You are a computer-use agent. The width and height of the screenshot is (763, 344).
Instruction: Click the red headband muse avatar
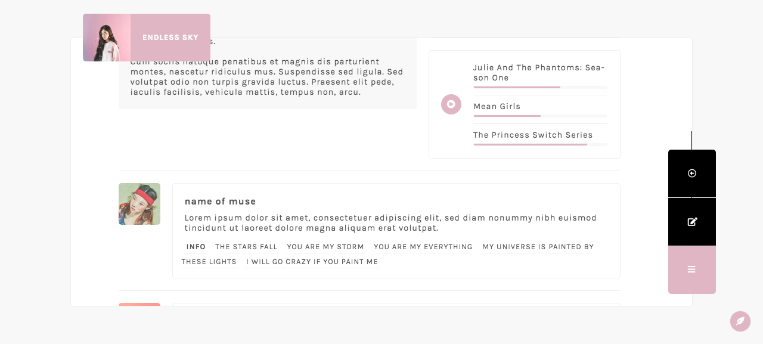(139, 204)
